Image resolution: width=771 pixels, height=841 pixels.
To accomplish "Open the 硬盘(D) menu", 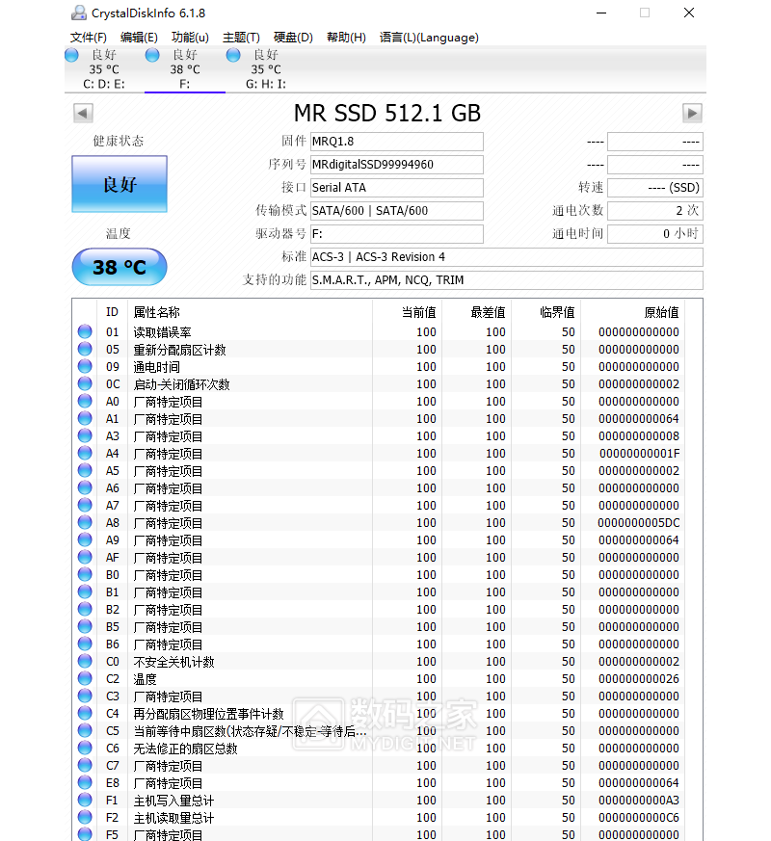I will pos(293,38).
